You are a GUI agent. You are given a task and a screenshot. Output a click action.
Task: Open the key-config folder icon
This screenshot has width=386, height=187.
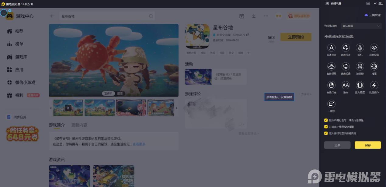point(368,3)
